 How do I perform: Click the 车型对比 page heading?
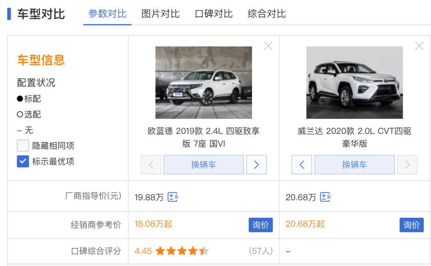[x=41, y=14]
